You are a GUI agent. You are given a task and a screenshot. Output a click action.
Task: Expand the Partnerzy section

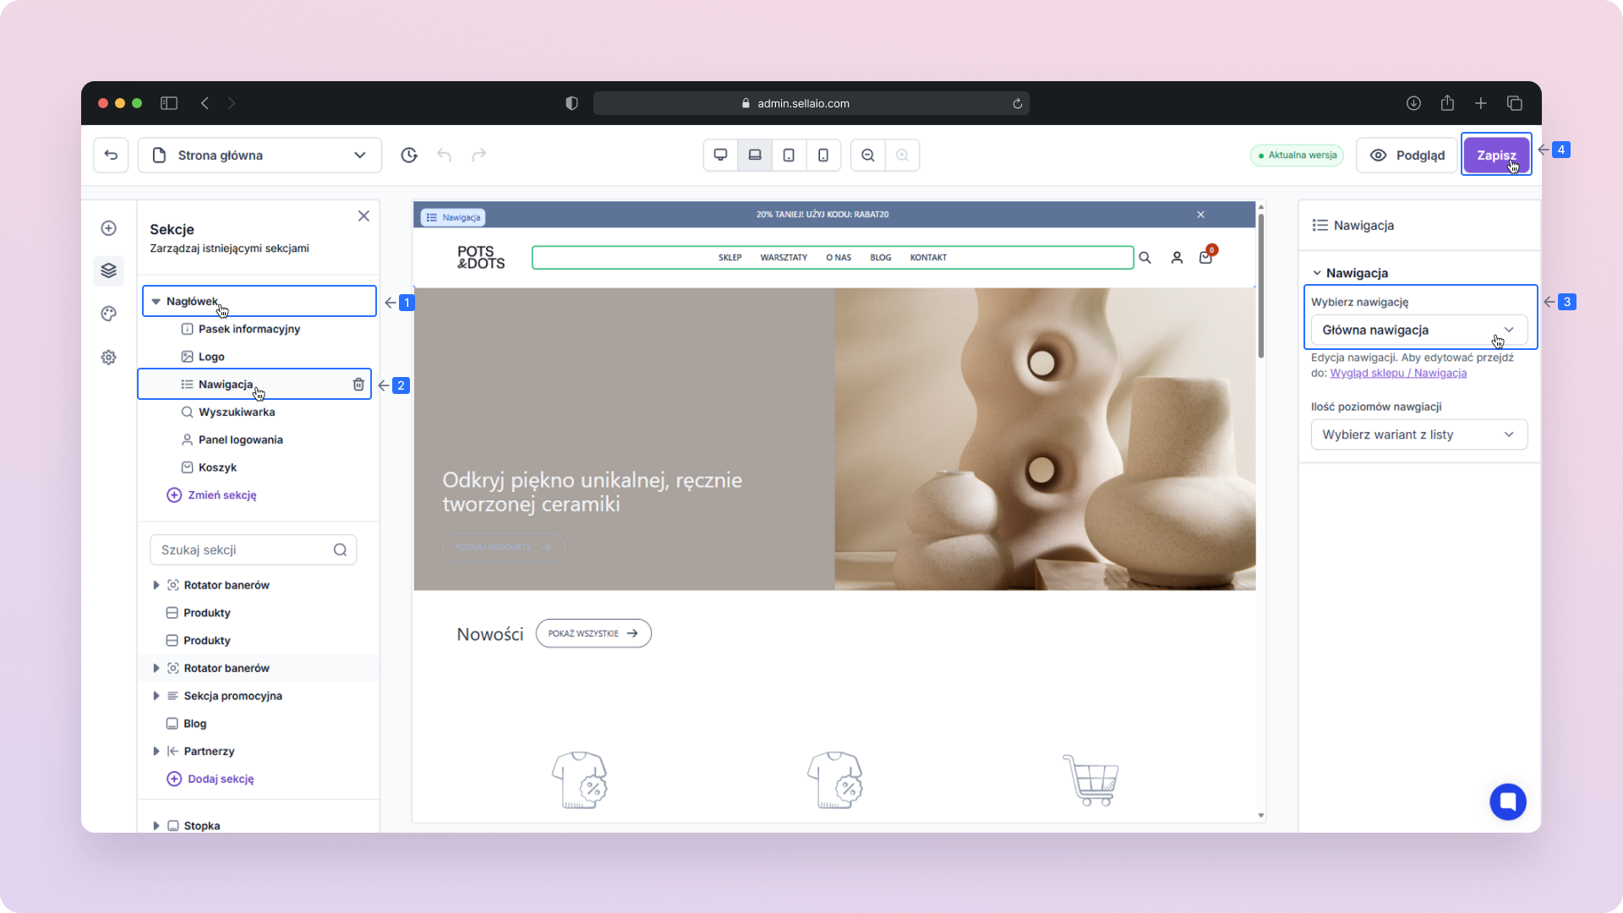pos(156,751)
